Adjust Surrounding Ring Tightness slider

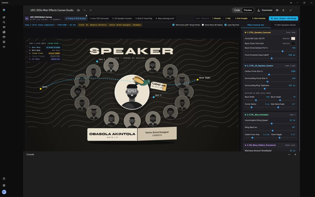tap(270, 89)
